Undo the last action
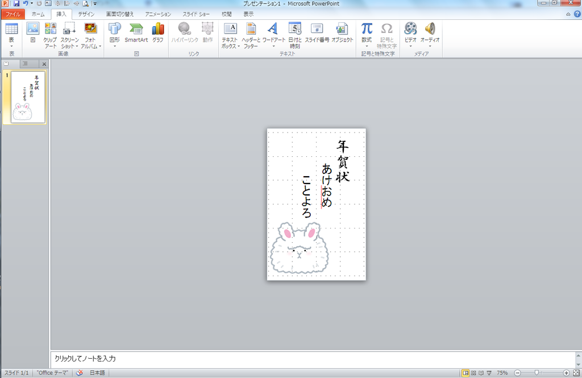The image size is (582, 378). coord(26,3)
